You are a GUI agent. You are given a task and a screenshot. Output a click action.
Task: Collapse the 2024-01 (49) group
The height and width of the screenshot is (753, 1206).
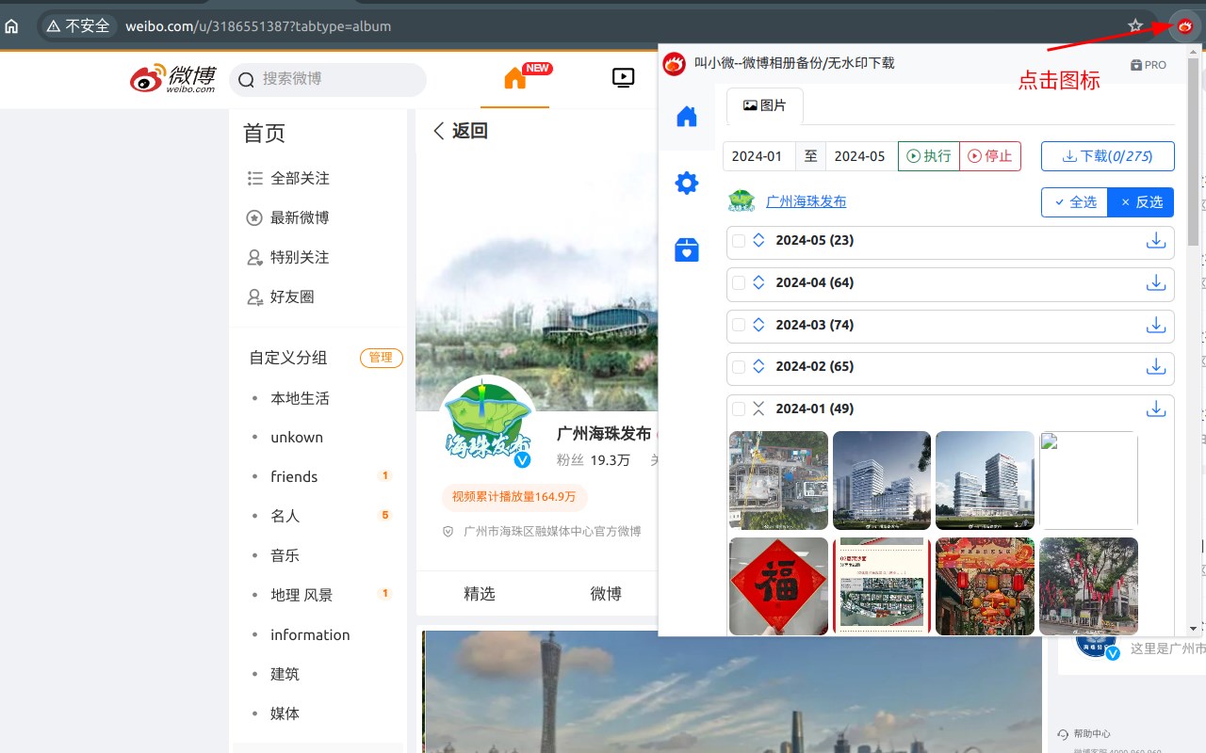759,409
